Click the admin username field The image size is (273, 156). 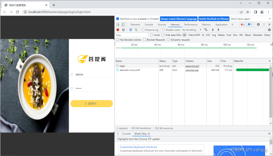pos(92,75)
